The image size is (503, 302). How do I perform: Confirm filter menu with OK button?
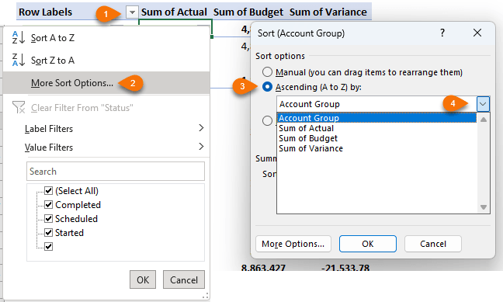143,279
